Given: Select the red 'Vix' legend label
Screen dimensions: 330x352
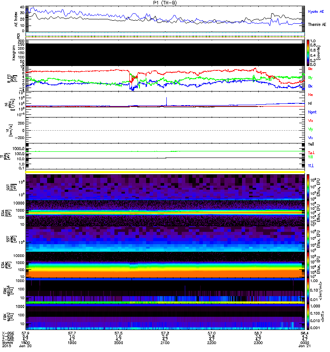Looking at the screenshot, I should click(311, 121).
